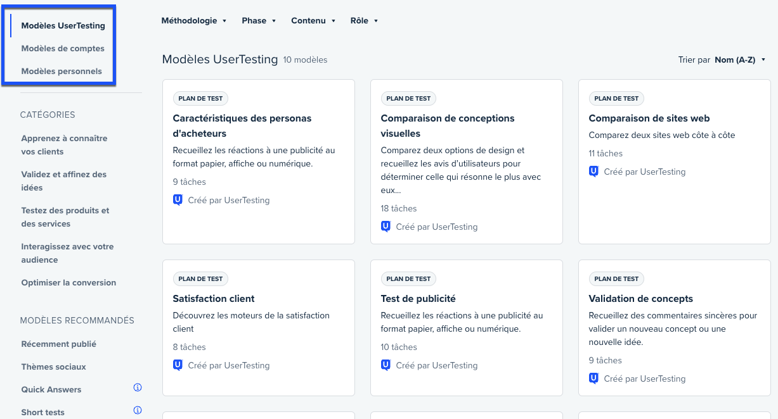The width and height of the screenshot is (778, 419).
Task: Open the Contenu filter dropdown
Action: tap(313, 21)
